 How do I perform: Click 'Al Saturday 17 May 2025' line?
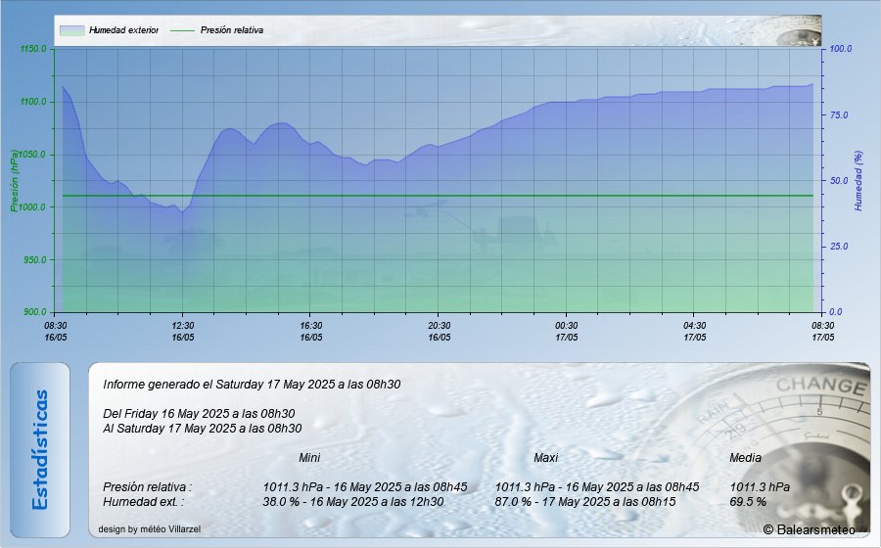coord(203,429)
